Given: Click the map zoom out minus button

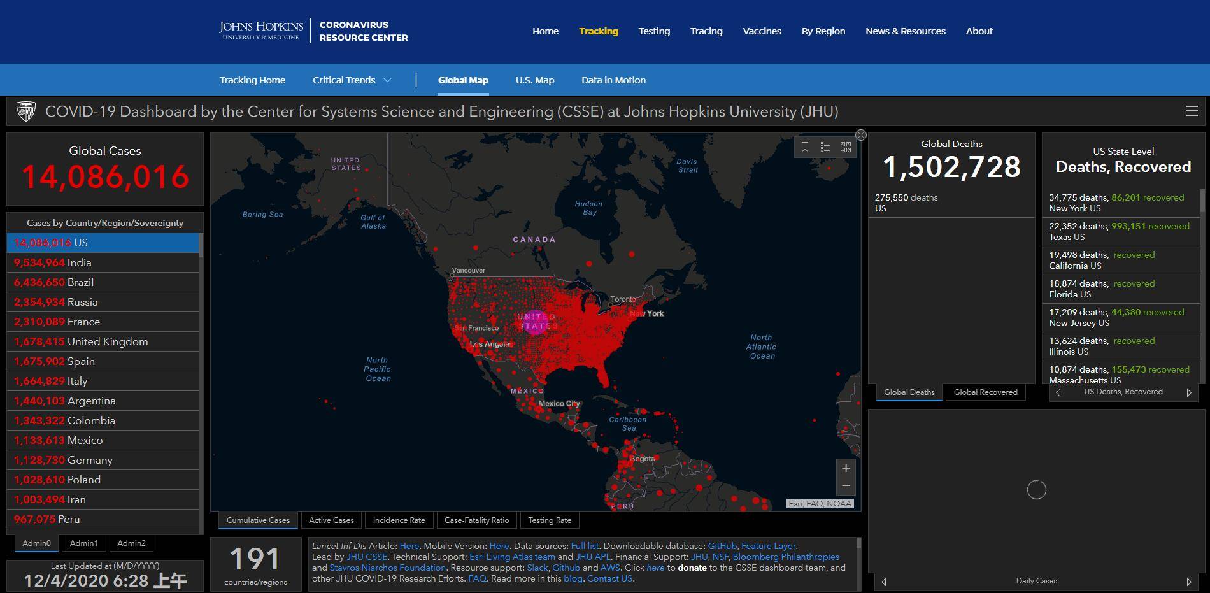Looking at the screenshot, I should (846, 486).
